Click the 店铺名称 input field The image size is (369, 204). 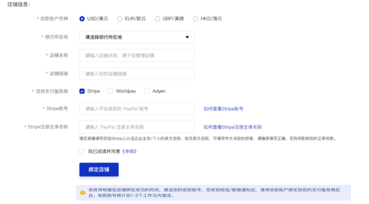(137, 55)
